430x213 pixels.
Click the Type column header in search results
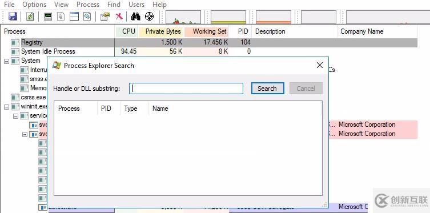pyautogui.click(x=134, y=108)
